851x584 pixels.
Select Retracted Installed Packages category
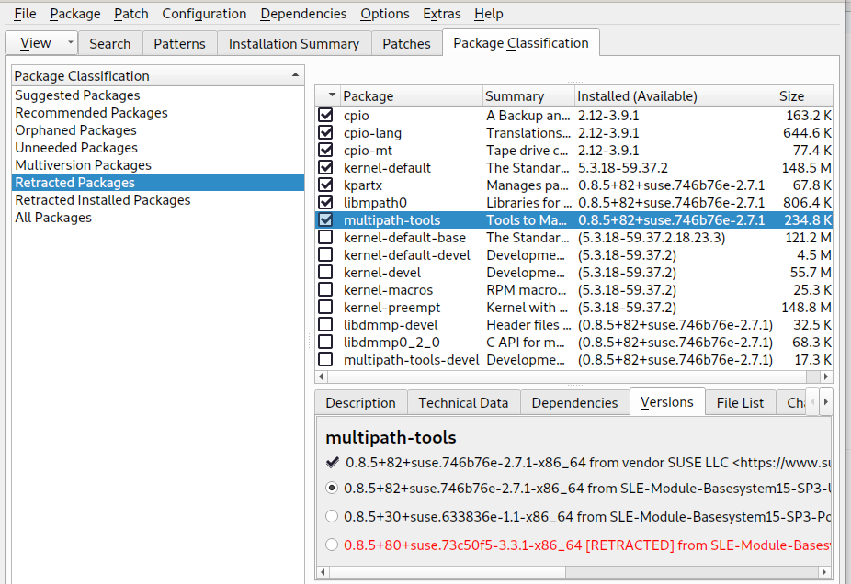click(102, 200)
